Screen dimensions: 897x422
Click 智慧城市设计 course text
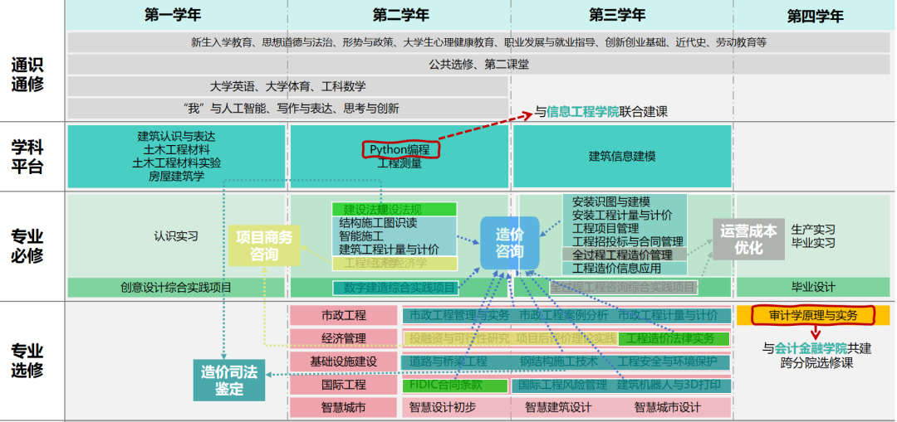pyautogui.click(x=667, y=408)
